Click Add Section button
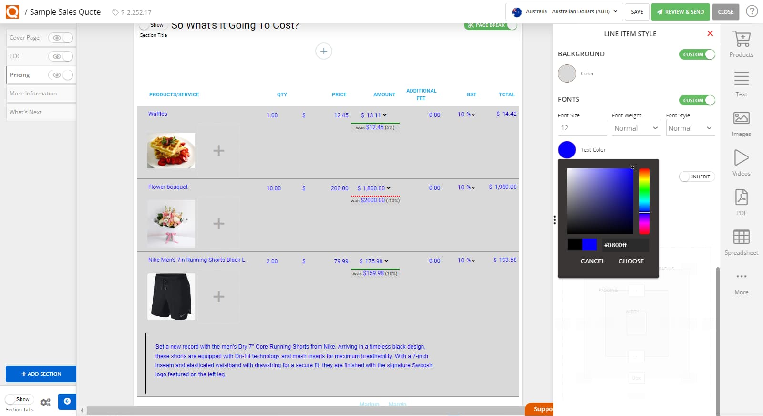Image resolution: width=763 pixels, height=416 pixels. click(x=41, y=374)
